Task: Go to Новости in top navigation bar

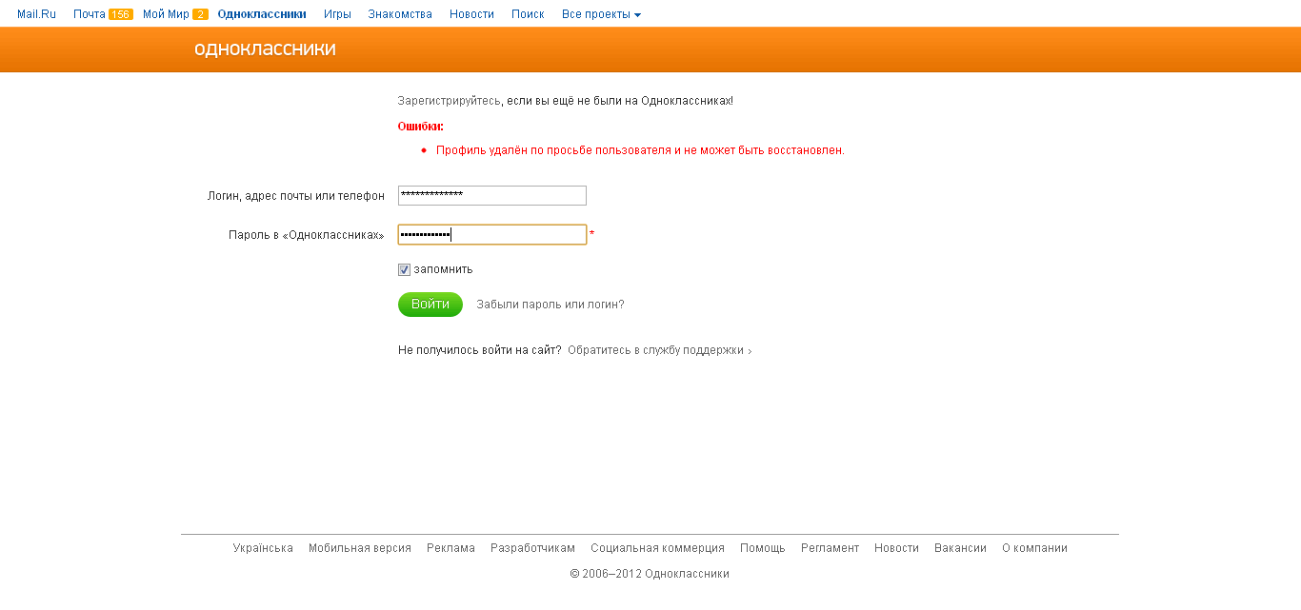Action: click(x=471, y=14)
